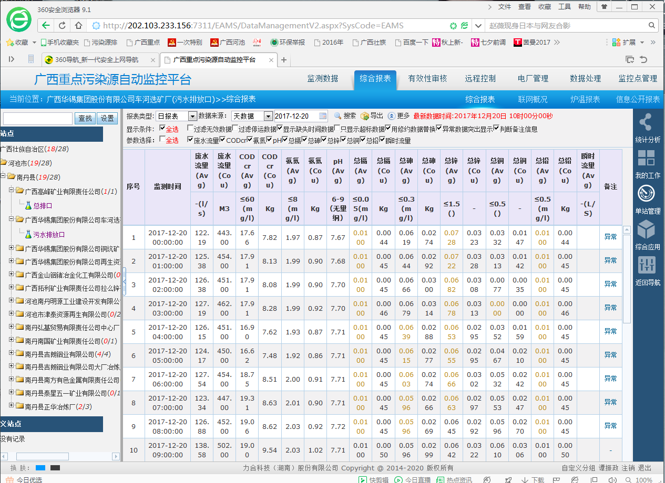
Task: Go to browser home page icon
Action: pyautogui.click(x=79, y=25)
